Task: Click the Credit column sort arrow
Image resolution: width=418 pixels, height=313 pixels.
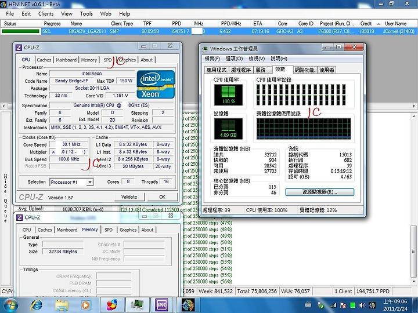Action: coord(379,24)
